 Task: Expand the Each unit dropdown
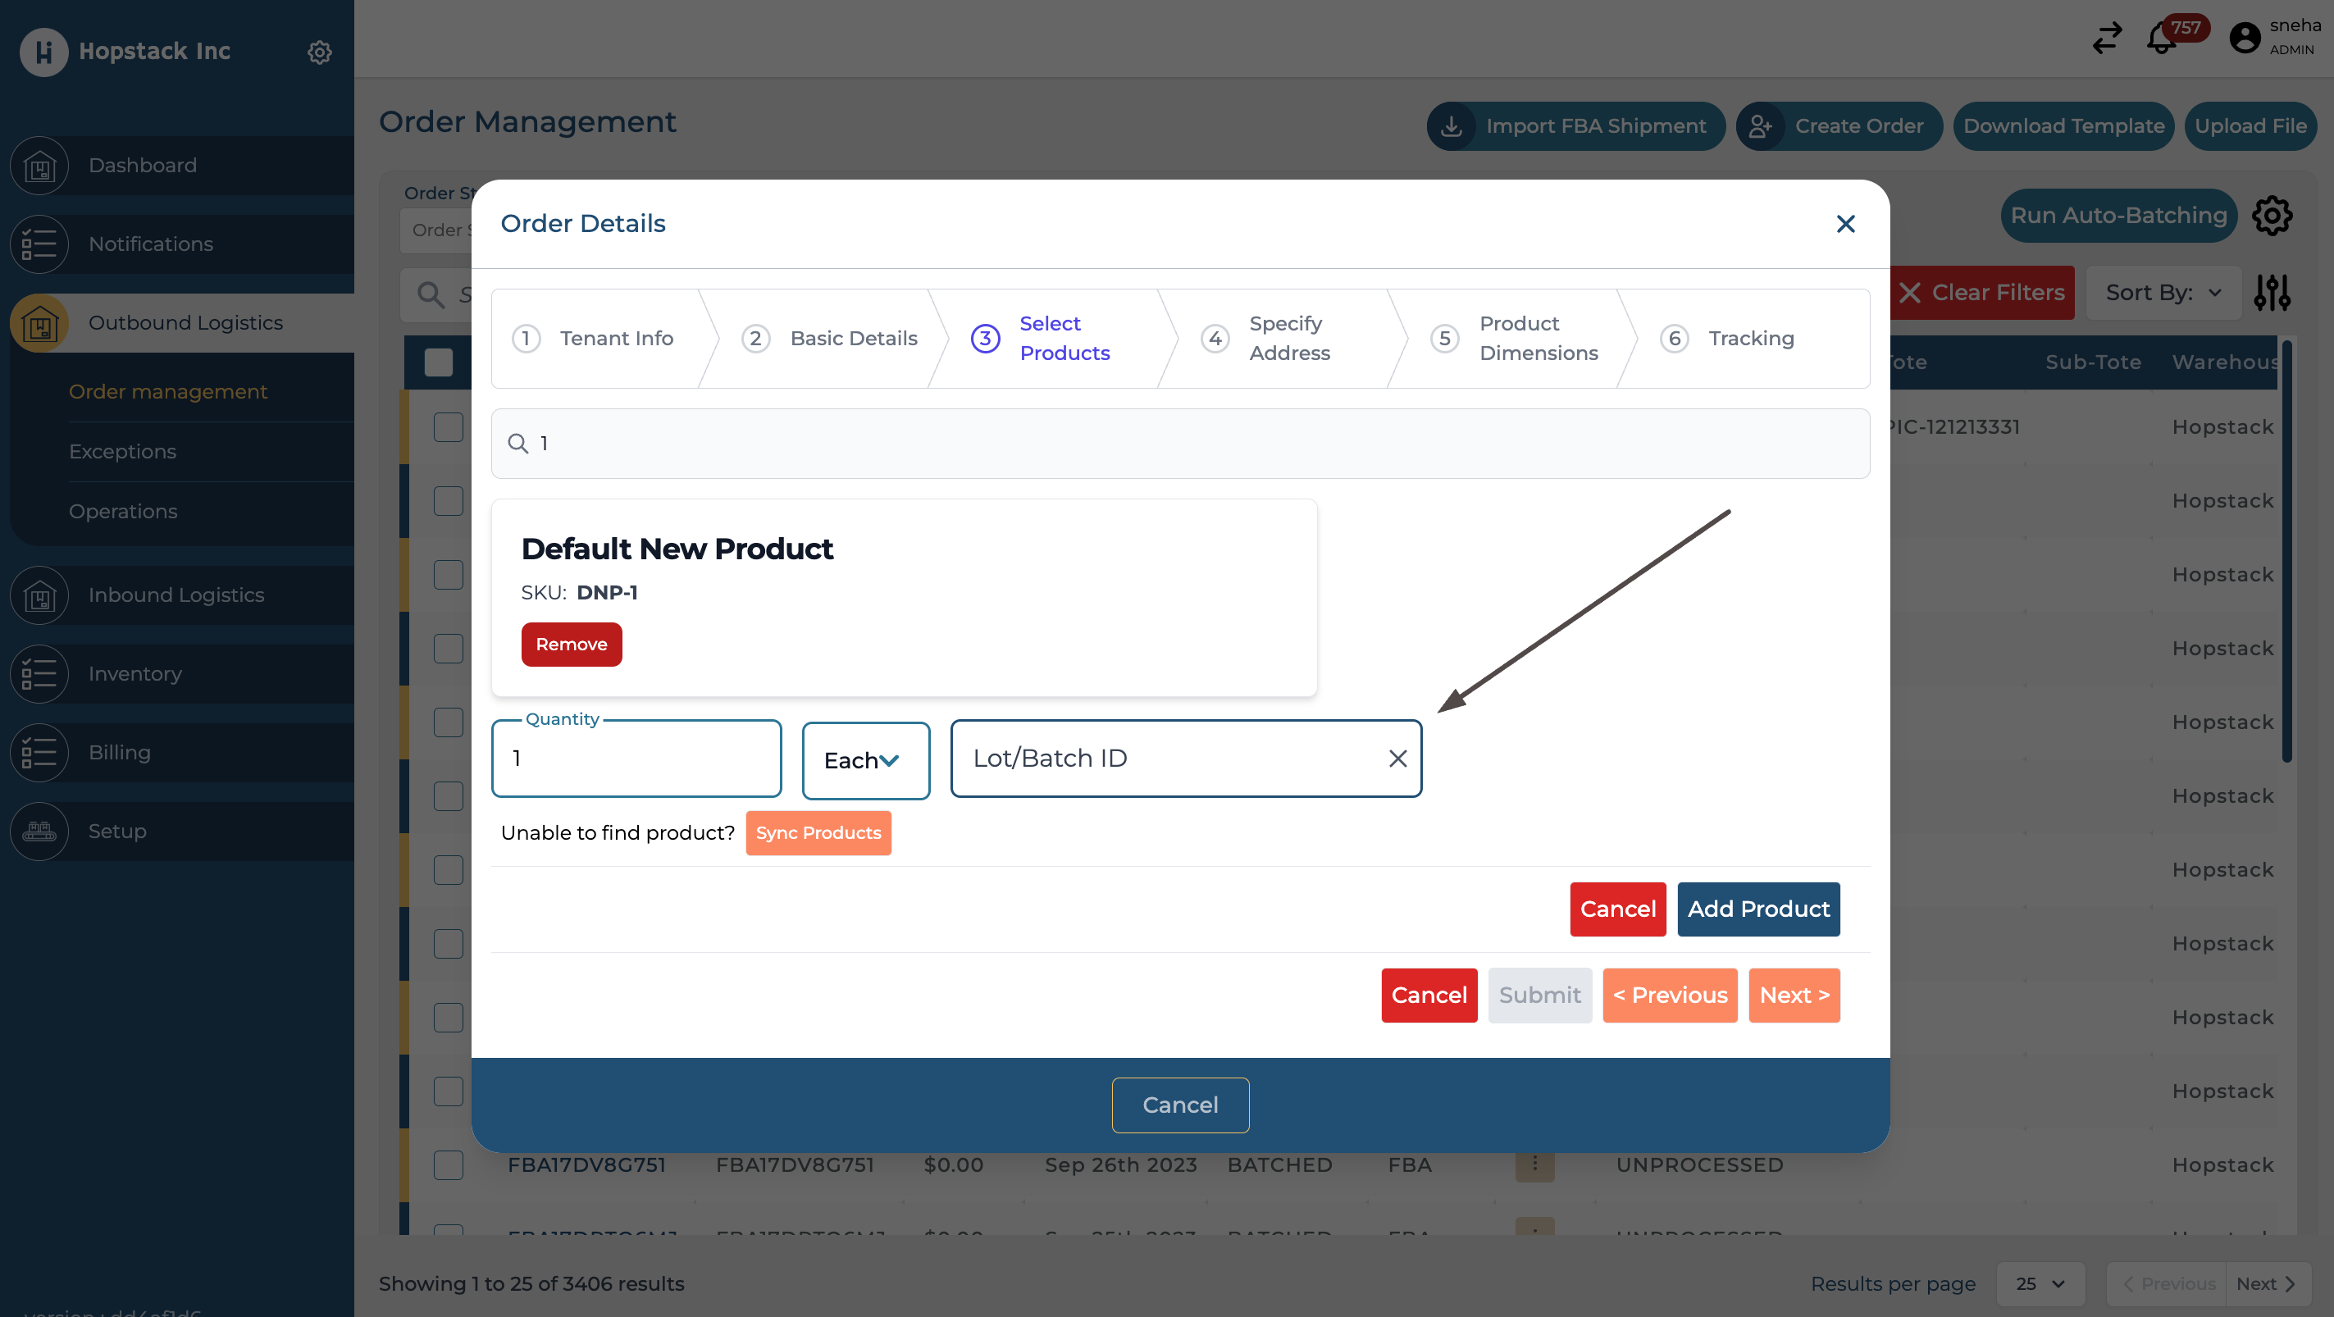[x=865, y=760]
